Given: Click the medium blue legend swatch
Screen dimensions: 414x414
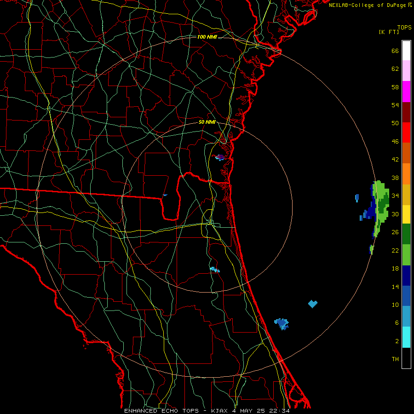Looking at the screenshot, I should click(x=406, y=296).
